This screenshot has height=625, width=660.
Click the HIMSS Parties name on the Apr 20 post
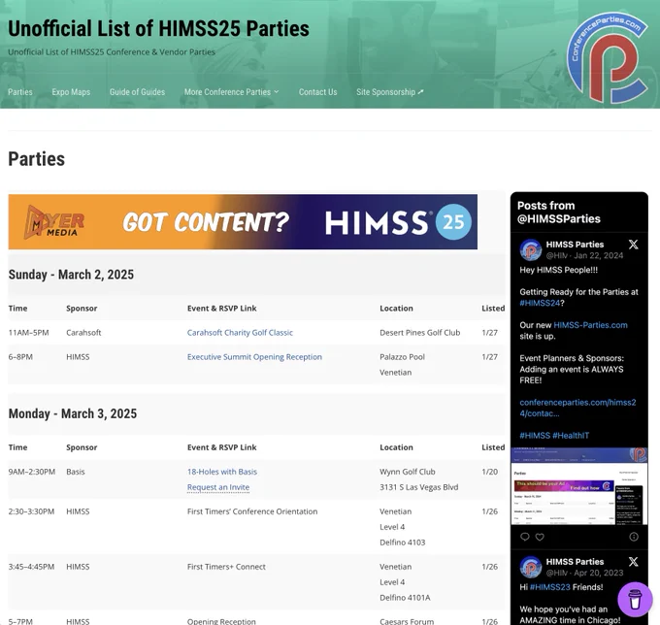coord(575,562)
